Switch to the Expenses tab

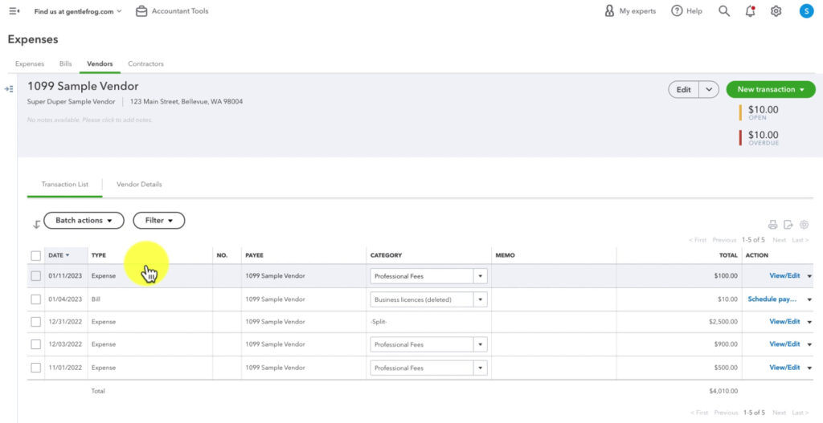point(30,64)
